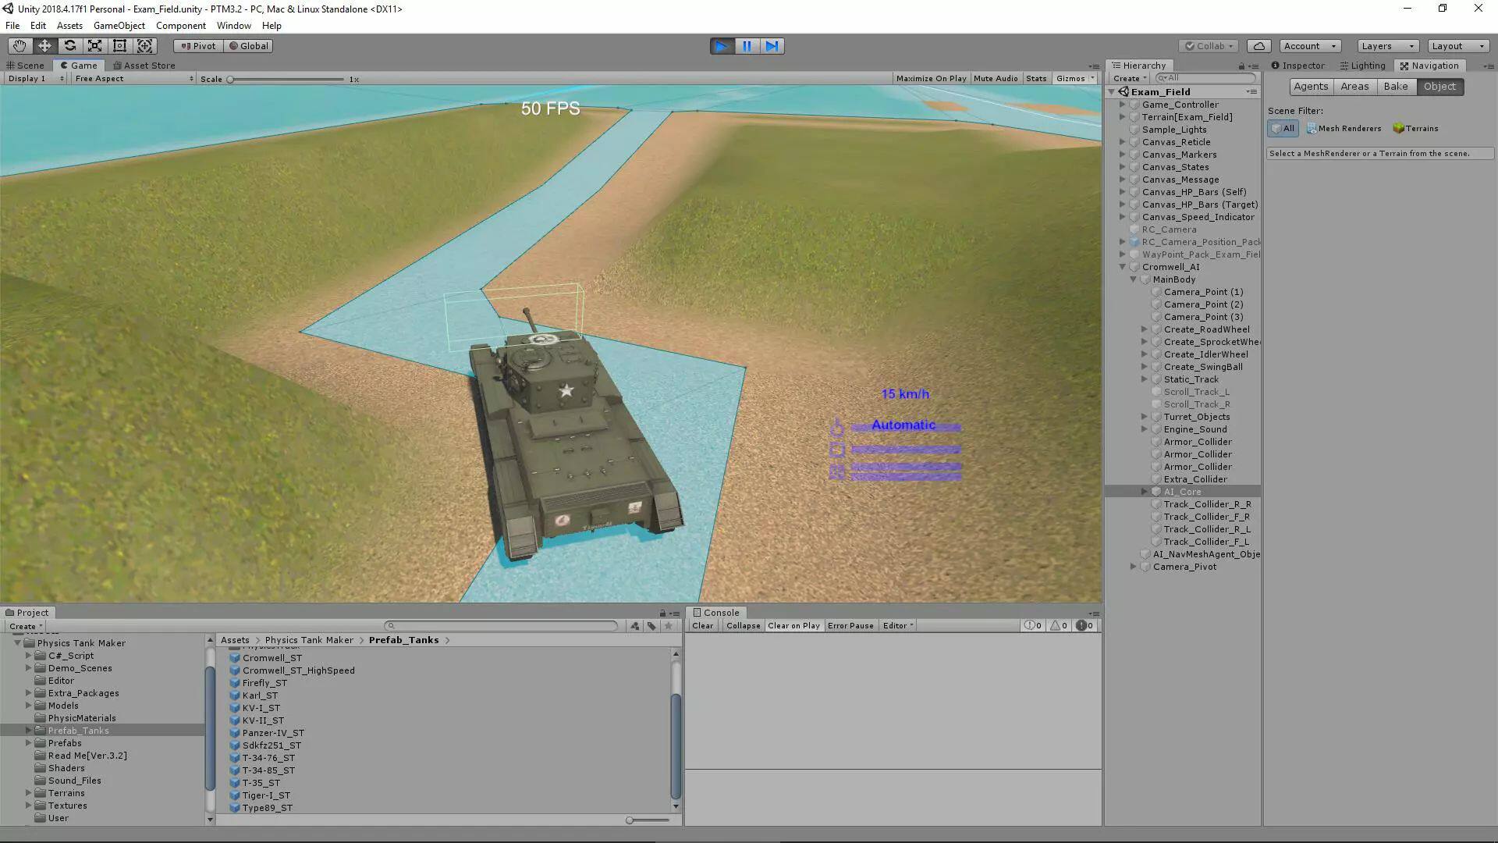The image size is (1498, 843).
Task: Select the Tiger-I_ST prefab
Action: pyautogui.click(x=266, y=795)
